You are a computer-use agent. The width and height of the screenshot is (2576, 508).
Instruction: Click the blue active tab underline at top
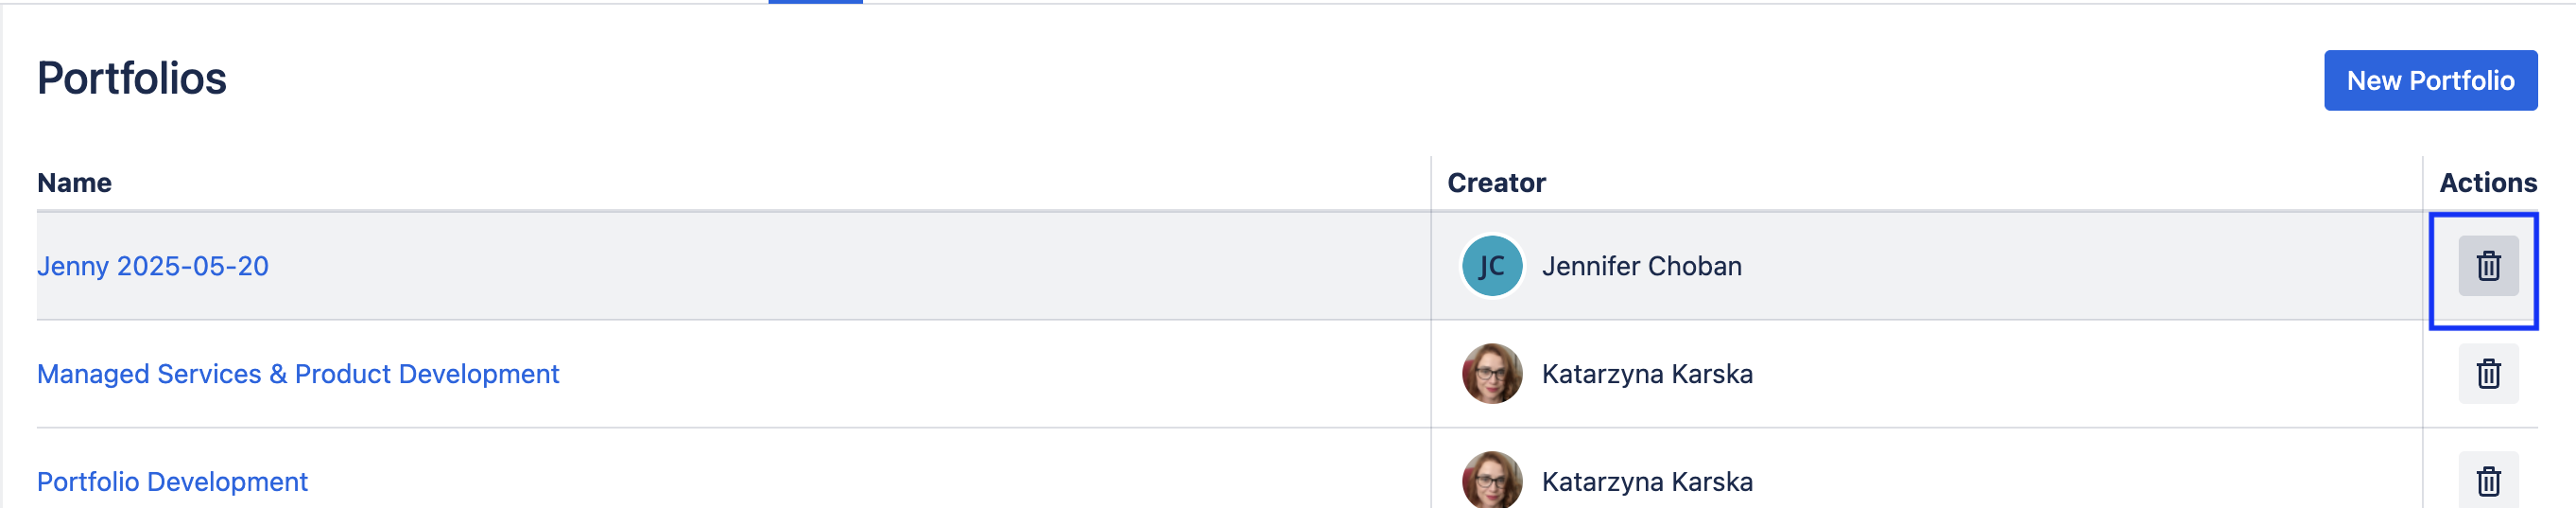pyautogui.click(x=815, y=2)
